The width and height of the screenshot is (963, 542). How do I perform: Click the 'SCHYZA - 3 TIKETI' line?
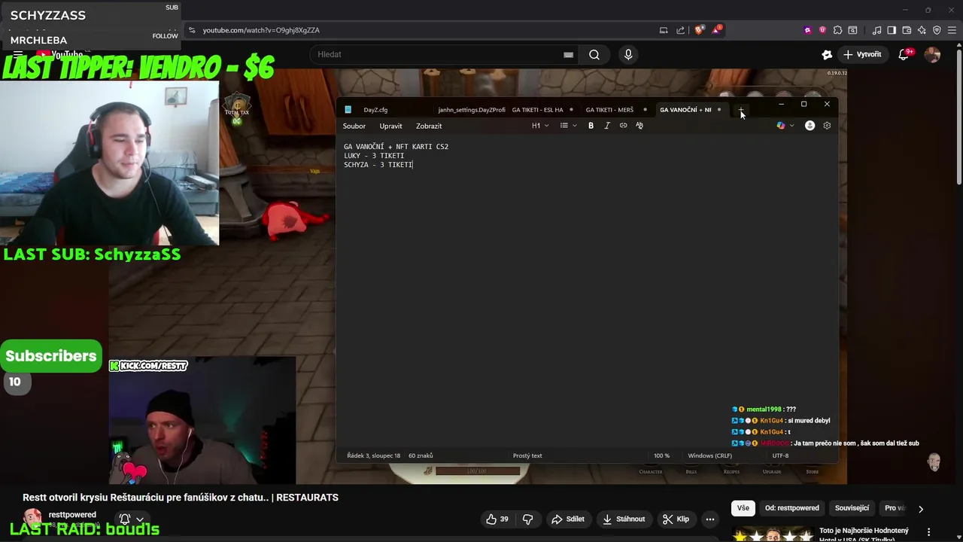tap(378, 165)
